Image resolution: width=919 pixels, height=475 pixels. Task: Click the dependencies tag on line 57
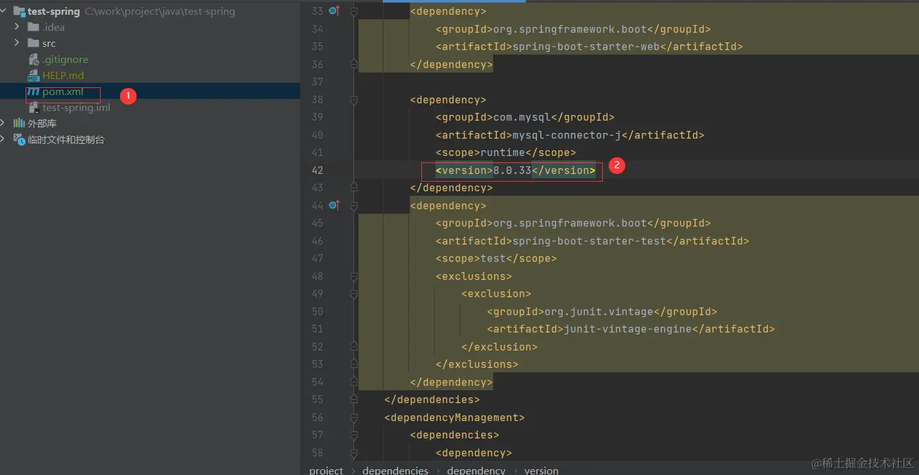pos(455,435)
